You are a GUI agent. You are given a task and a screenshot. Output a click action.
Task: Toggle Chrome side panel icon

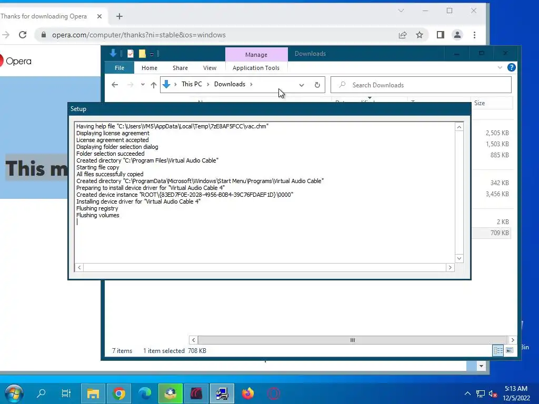[441, 35]
